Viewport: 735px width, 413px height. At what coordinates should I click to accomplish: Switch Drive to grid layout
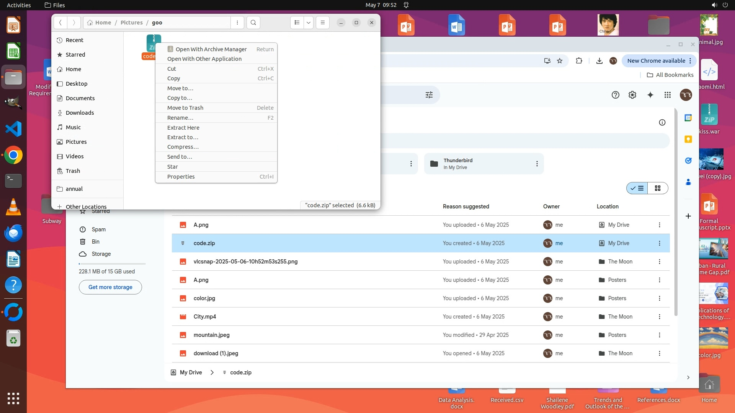tap(658, 188)
